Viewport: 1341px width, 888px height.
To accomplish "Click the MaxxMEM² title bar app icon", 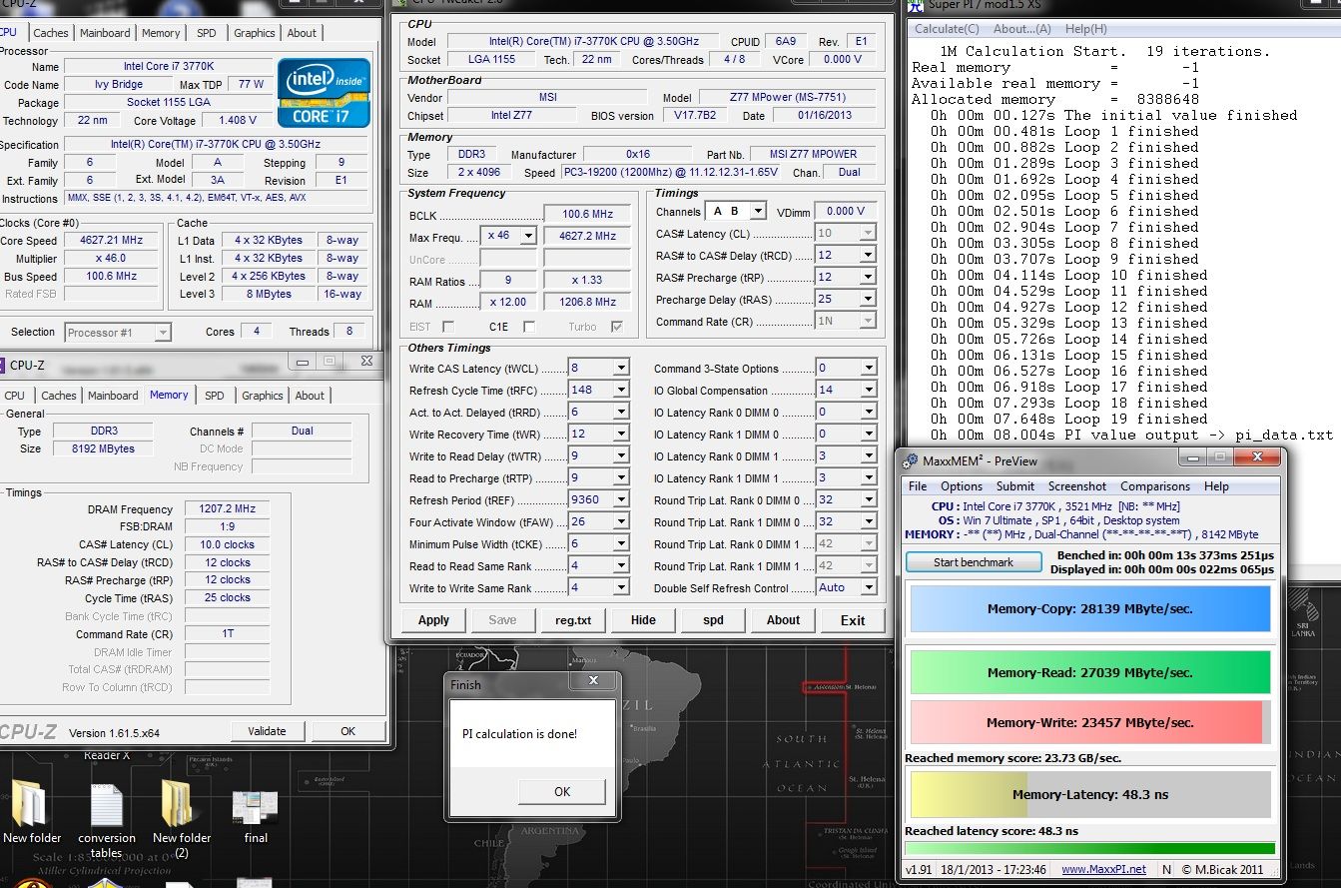I will (x=911, y=460).
